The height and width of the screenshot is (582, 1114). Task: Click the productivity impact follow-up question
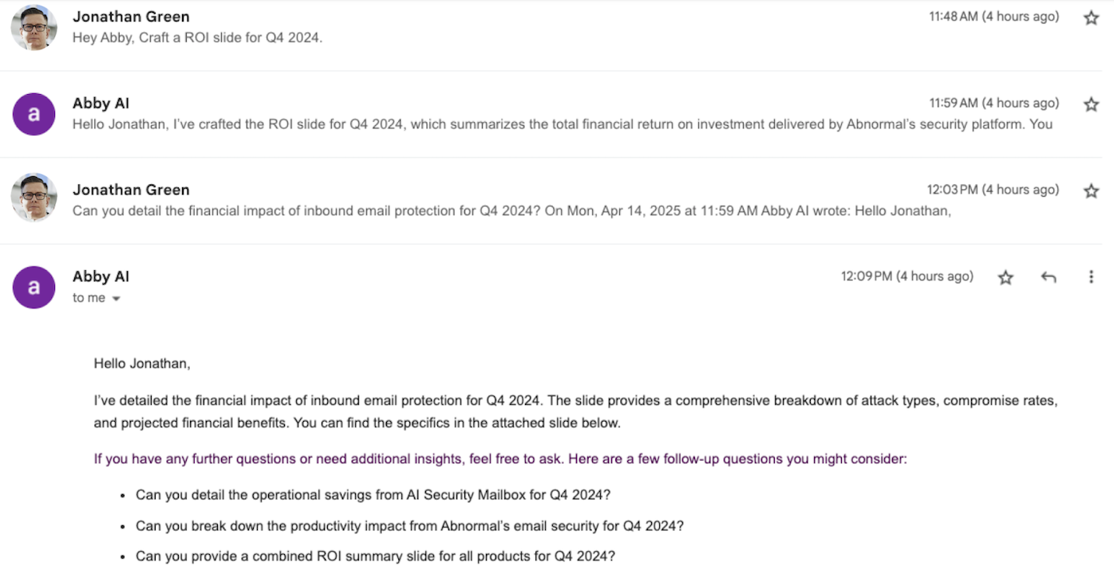pos(409,526)
